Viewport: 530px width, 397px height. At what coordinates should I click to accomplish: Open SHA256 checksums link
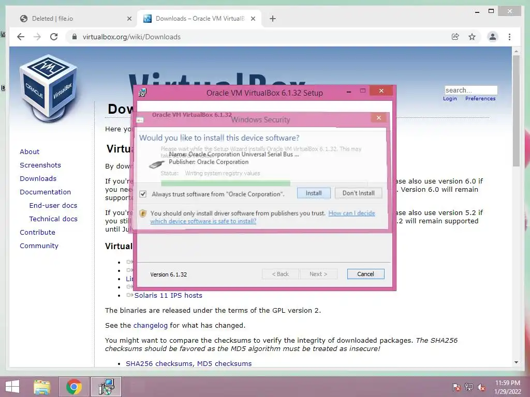pos(159,363)
